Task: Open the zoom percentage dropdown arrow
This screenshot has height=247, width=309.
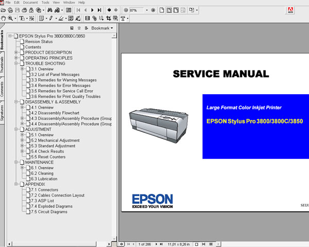Action: 147,10
